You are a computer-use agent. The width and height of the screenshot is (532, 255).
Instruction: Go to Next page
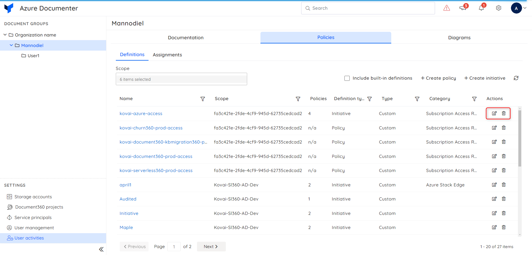tap(211, 246)
